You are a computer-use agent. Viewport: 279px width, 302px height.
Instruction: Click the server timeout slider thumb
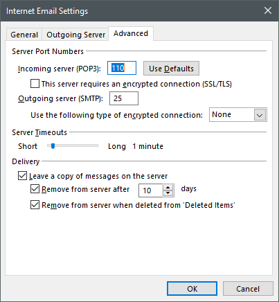[53, 146]
